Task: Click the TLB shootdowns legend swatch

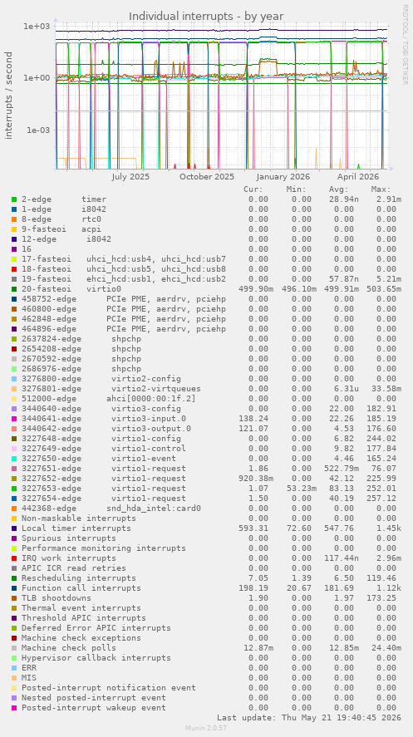Action: (14, 598)
